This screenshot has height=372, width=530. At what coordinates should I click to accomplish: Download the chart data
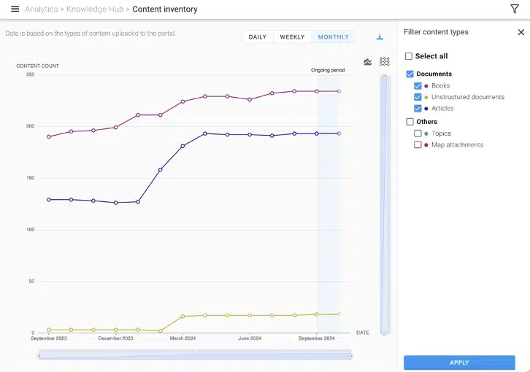click(x=380, y=37)
